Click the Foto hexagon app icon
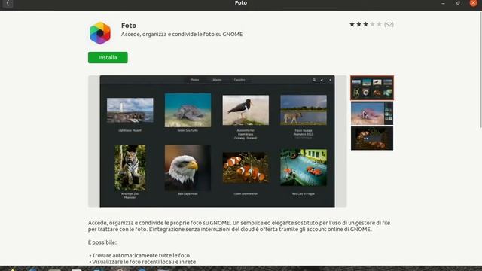This screenshot has width=482, height=271. click(x=100, y=33)
